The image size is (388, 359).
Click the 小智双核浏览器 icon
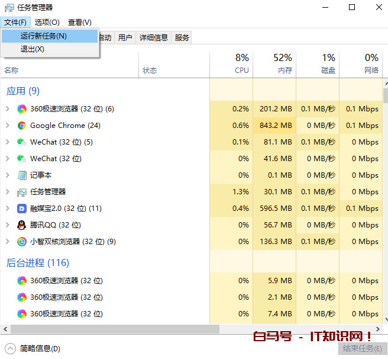click(x=22, y=242)
